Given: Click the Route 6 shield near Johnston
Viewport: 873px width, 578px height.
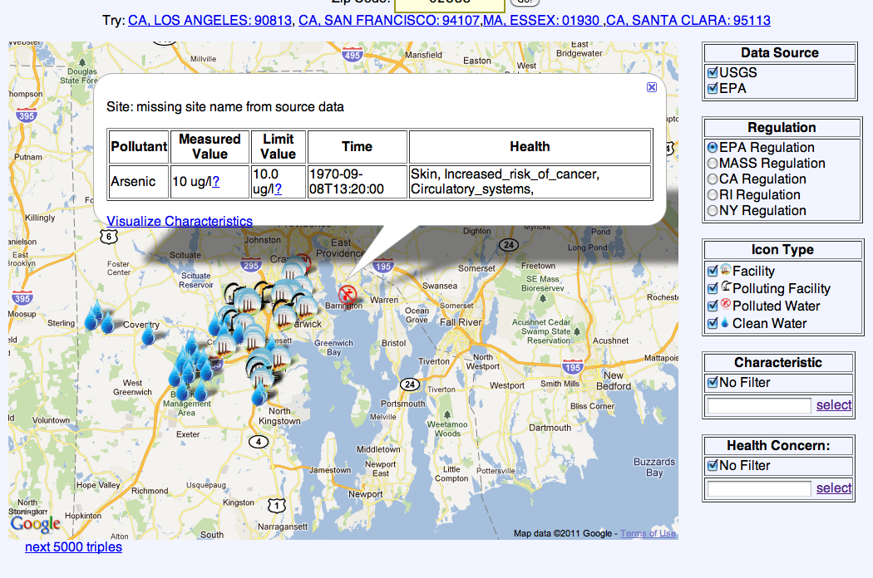Looking at the screenshot, I should tap(109, 237).
